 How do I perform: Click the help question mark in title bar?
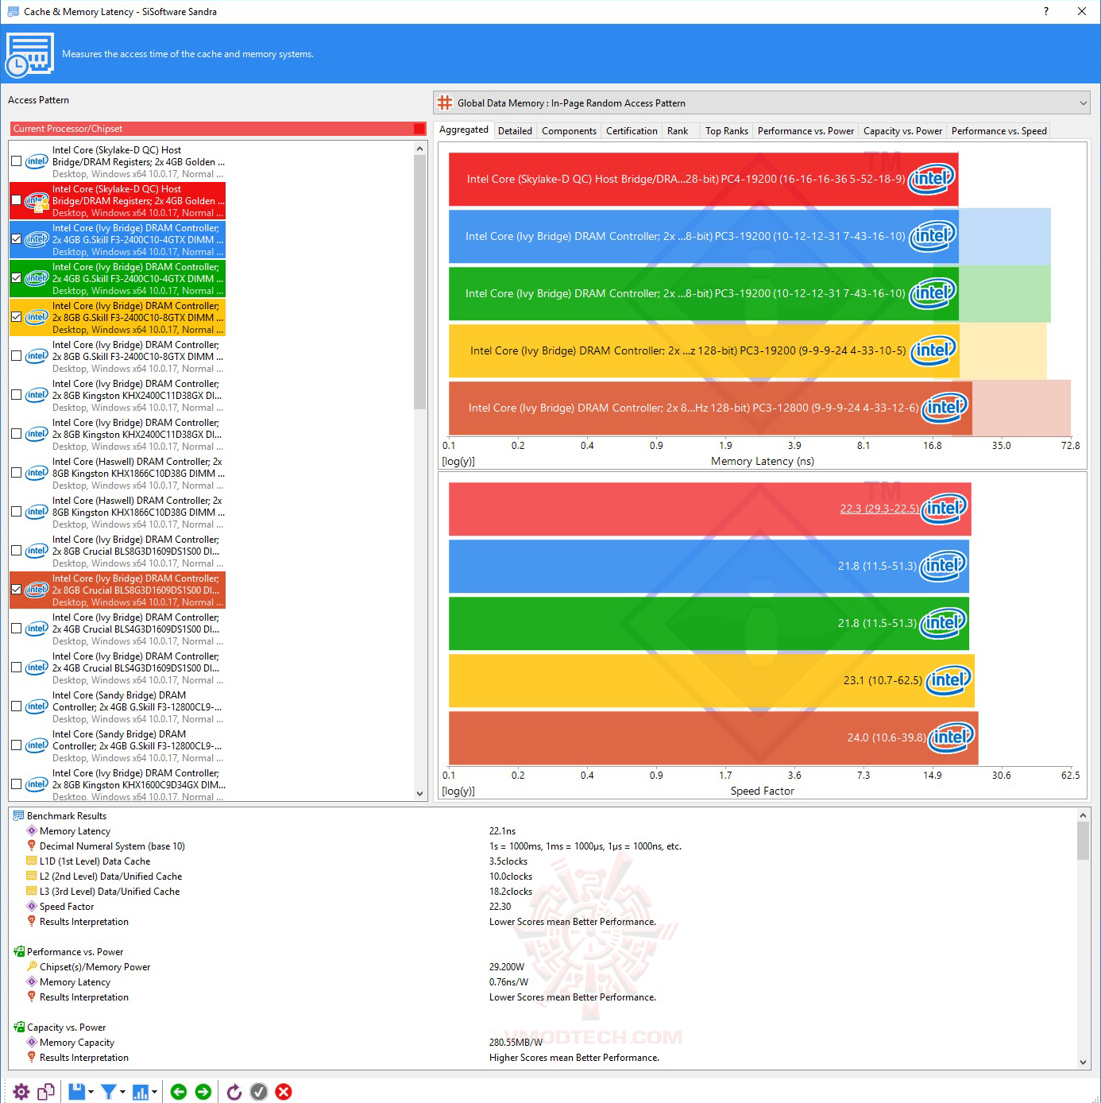pos(1045,11)
